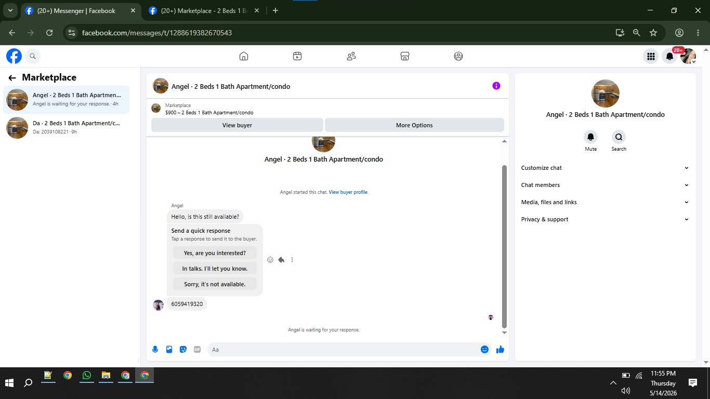Open the Facebook search icon
This screenshot has height=399, width=710.
pos(32,56)
